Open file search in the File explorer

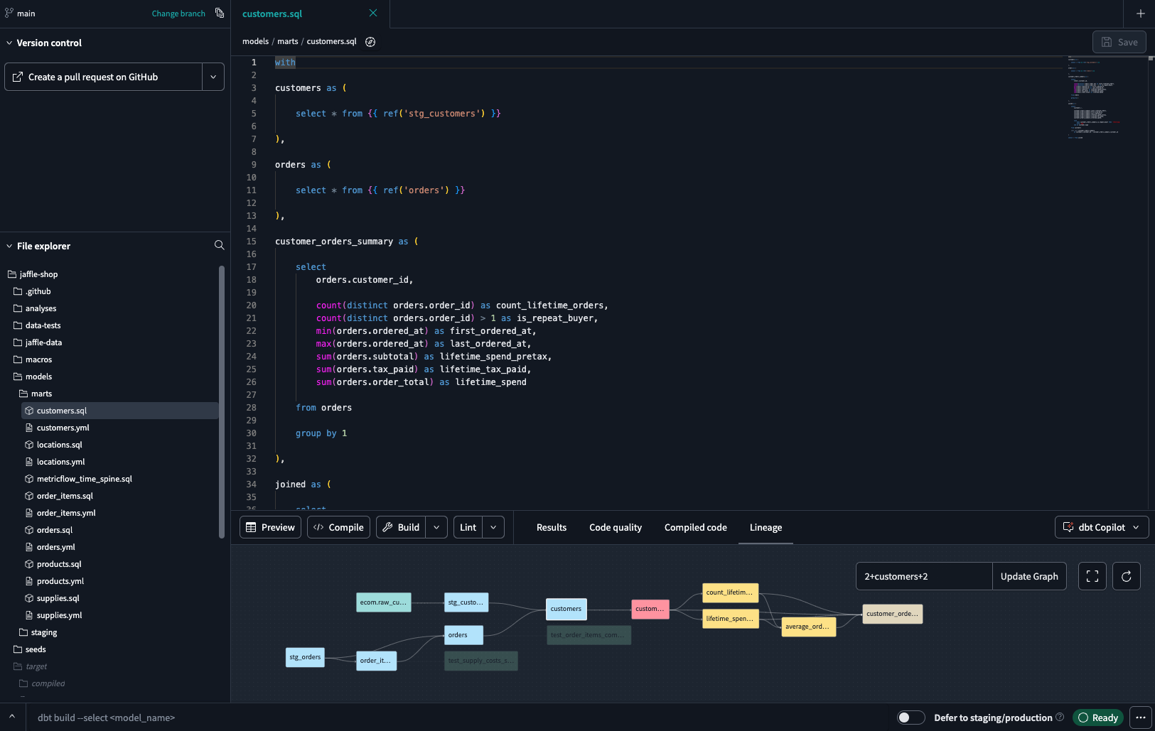219,245
